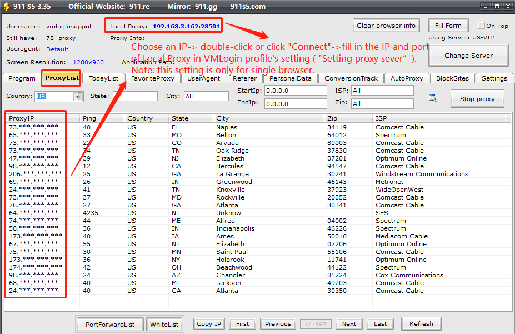Screen dimensions: 515x334
Task: Click the search icon beside Stop proxy
Action: point(433,98)
